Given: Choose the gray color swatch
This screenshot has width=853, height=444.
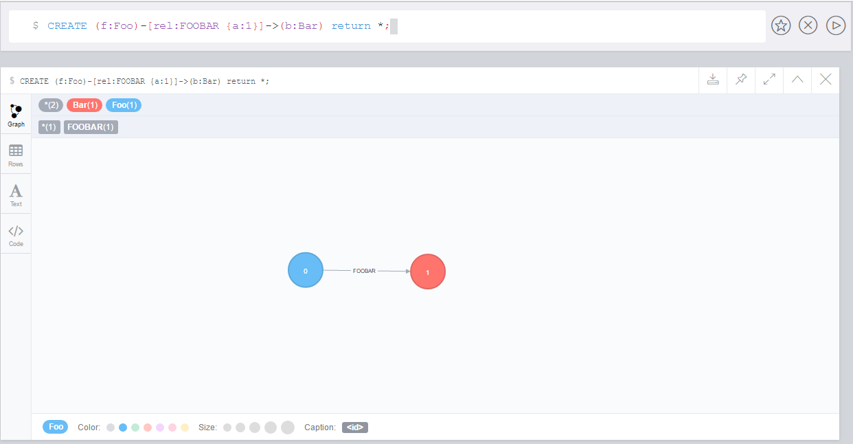Looking at the screenshot, I should 111,428.
